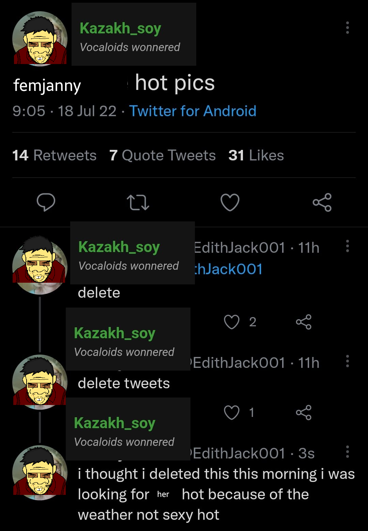Like the "delete tweets" reply heart
The image size is (368, 531).
coord(232,412)
